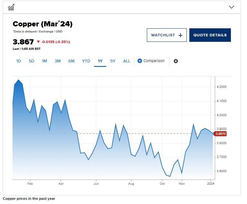Select the 1D time range tab
Screen dimensions: 247x204
point(19,61)
